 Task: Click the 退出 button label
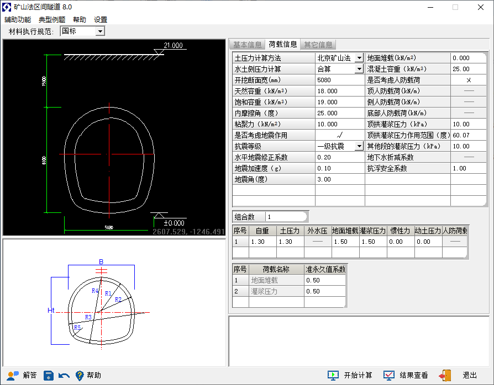point(470,375)
